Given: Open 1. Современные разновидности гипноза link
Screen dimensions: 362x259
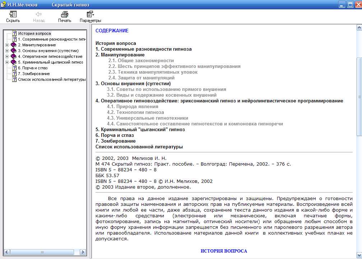Looking at the screenshot, I should 144,49.
